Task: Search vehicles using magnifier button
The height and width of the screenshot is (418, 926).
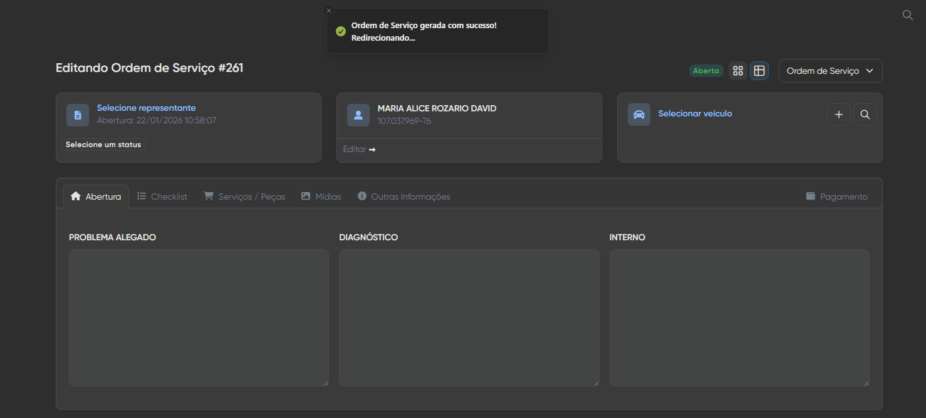Action: (x=865, y=115)
